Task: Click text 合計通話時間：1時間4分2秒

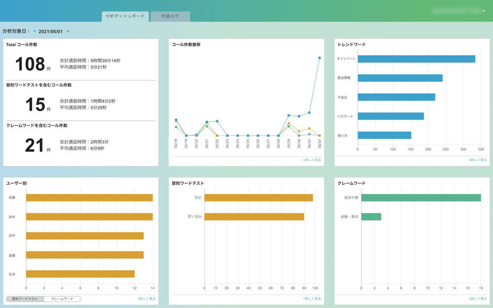Action: pyautogui.click(x=87, y=101)
